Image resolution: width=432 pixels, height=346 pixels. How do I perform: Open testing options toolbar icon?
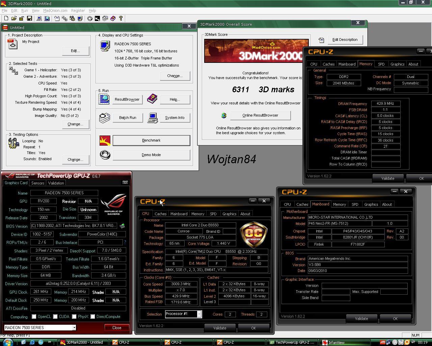72,18
